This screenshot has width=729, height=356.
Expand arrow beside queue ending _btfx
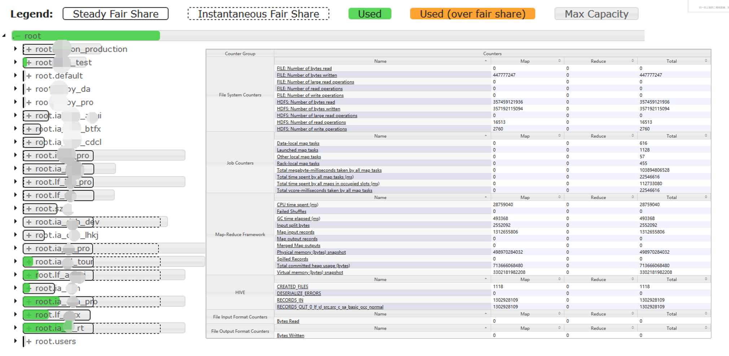(x=16, y=128)
